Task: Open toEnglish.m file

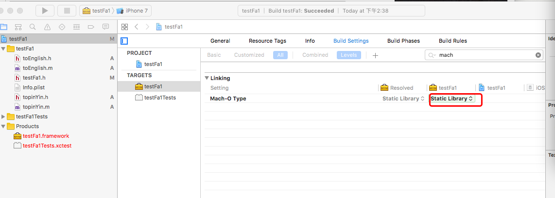Action: (x=37, y=68)
